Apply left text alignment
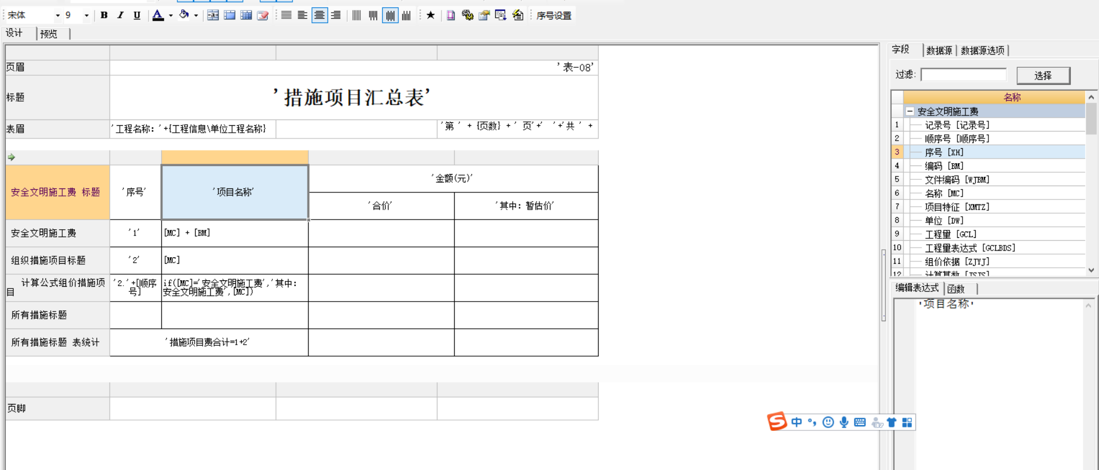This screenshot has width=1099, height=470. 302,16
